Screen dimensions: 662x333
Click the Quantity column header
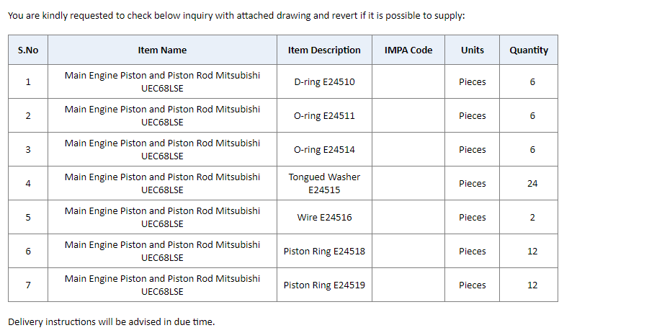(529, 50)
